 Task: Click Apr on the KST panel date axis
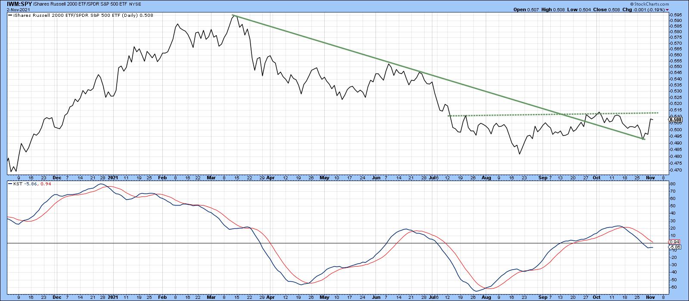270,297
